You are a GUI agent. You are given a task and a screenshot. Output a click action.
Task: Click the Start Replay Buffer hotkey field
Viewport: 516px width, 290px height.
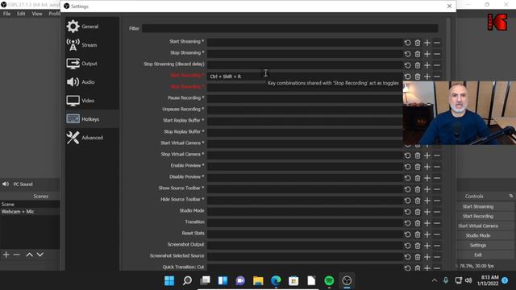pyautogui.click(x=305, y=122)
